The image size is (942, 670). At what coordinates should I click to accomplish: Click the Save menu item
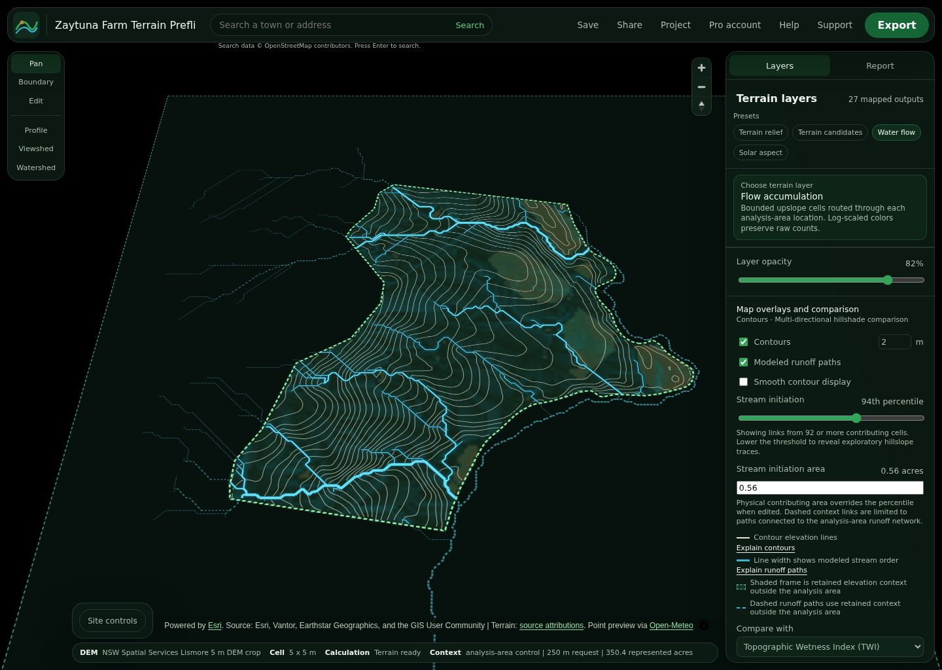coord(587,25)
